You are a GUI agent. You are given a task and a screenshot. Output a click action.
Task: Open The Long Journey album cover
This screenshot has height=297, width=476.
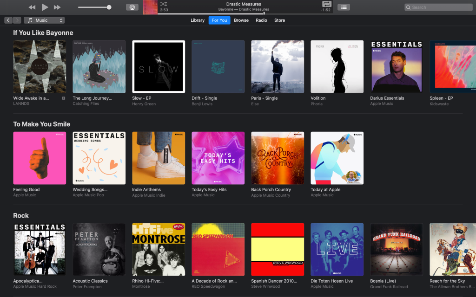[99, 67]
